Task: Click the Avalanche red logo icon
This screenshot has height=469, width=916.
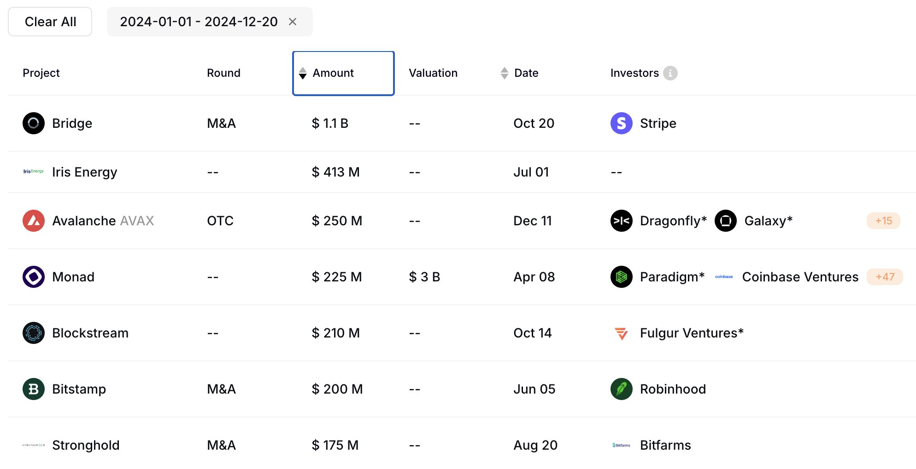Action: pos(34,221)
